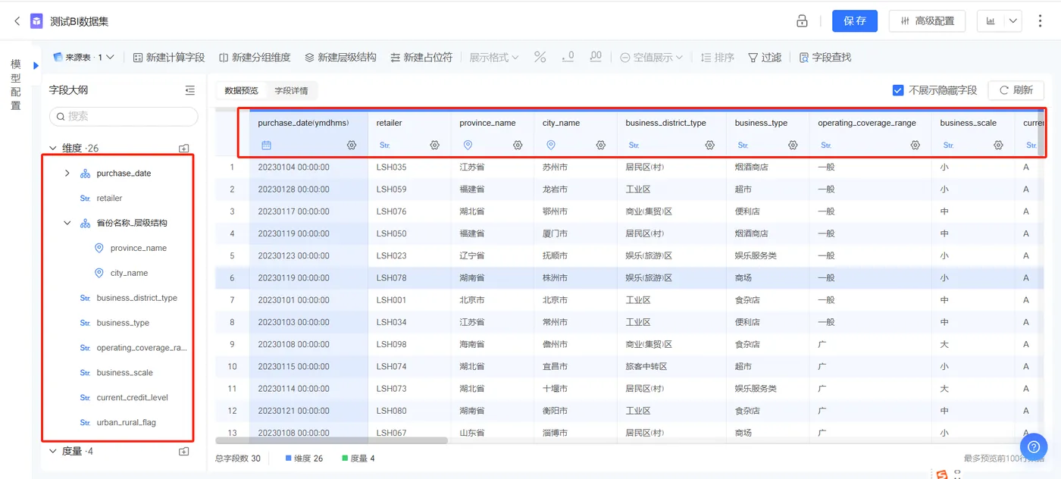
Task: Open the 展示格式 dropdown
Action: click(494, 58)
